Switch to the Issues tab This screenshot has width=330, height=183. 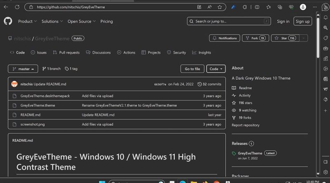tap(39, 53)
